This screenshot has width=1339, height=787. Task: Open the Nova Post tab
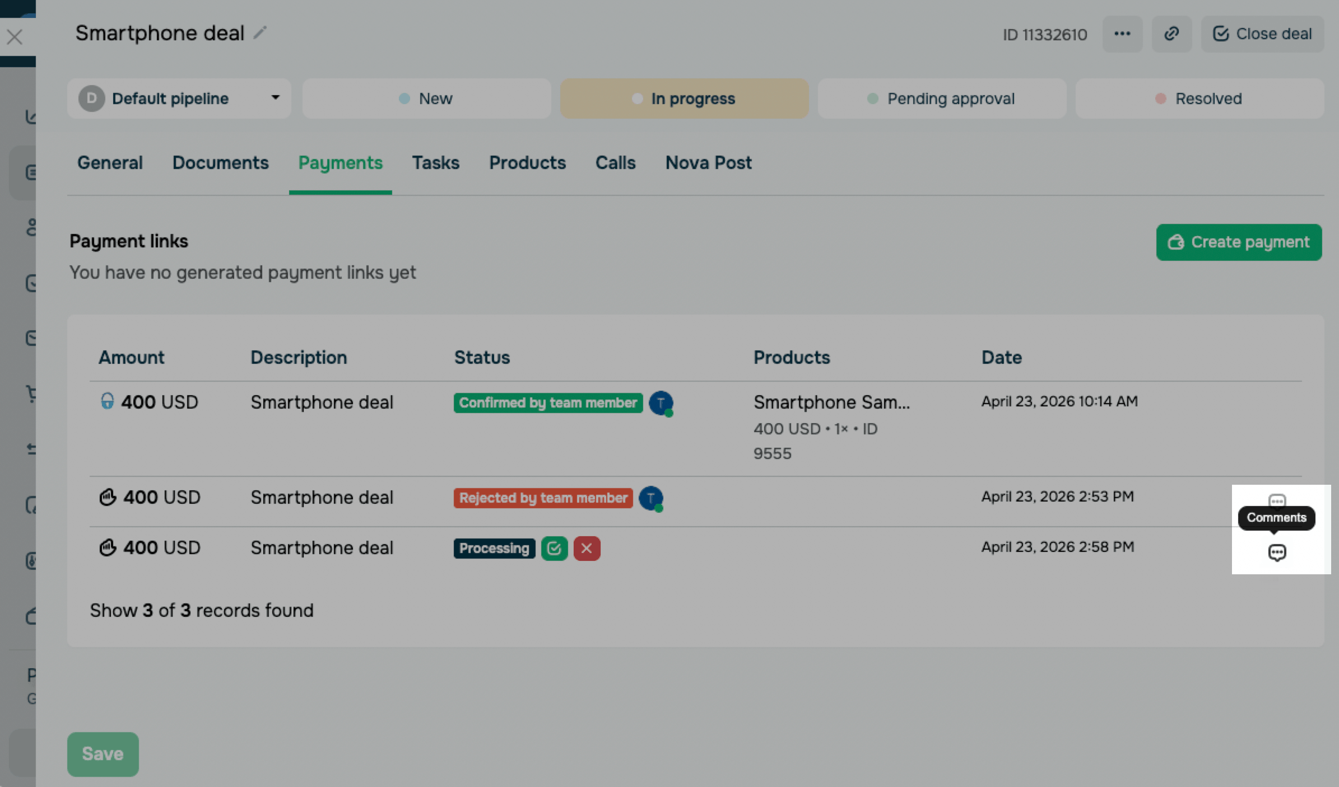click(708, 163)
